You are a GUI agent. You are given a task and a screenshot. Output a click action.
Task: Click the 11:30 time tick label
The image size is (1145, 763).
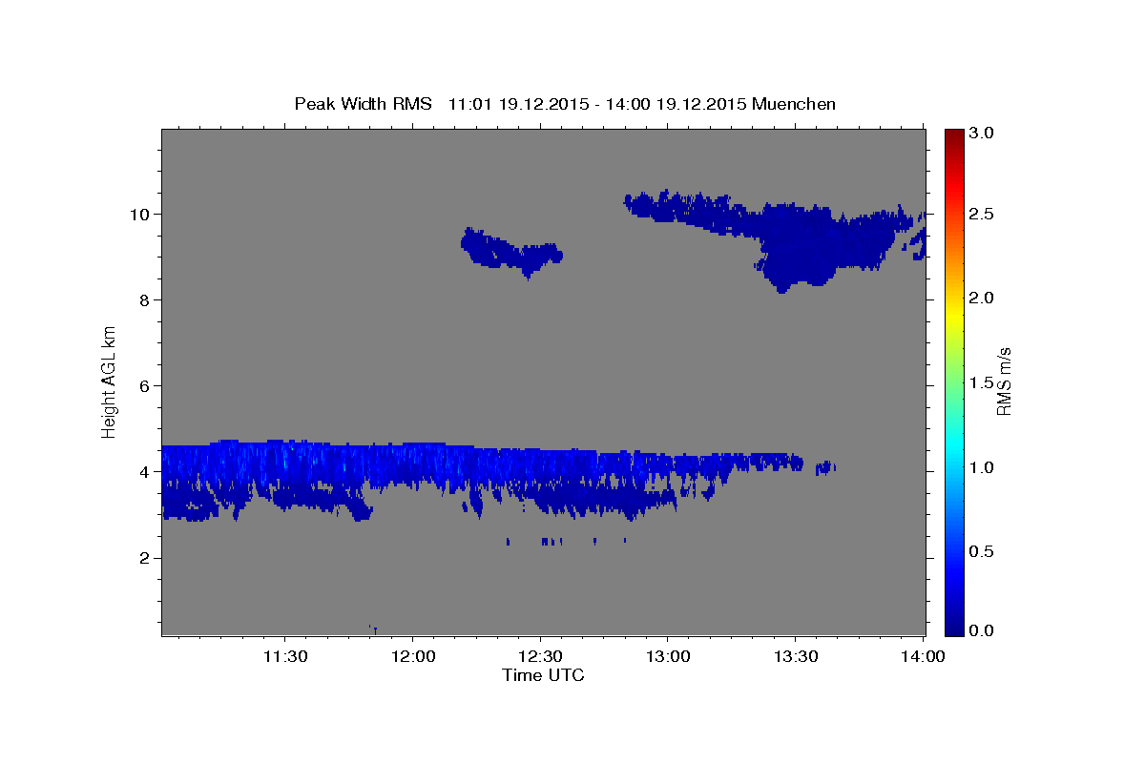[x=285, y=657]
